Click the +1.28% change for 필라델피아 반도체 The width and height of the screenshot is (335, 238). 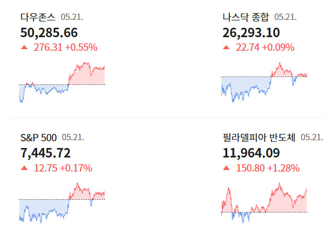coord(283,168)
